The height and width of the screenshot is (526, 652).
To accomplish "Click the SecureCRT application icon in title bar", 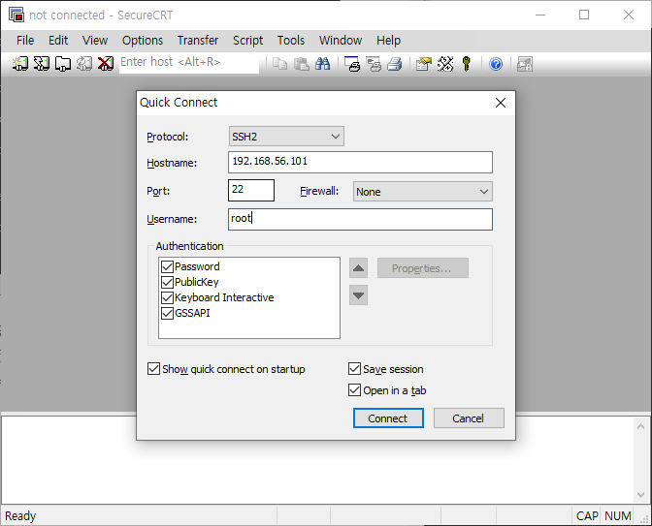I will (x=16, y=15).
